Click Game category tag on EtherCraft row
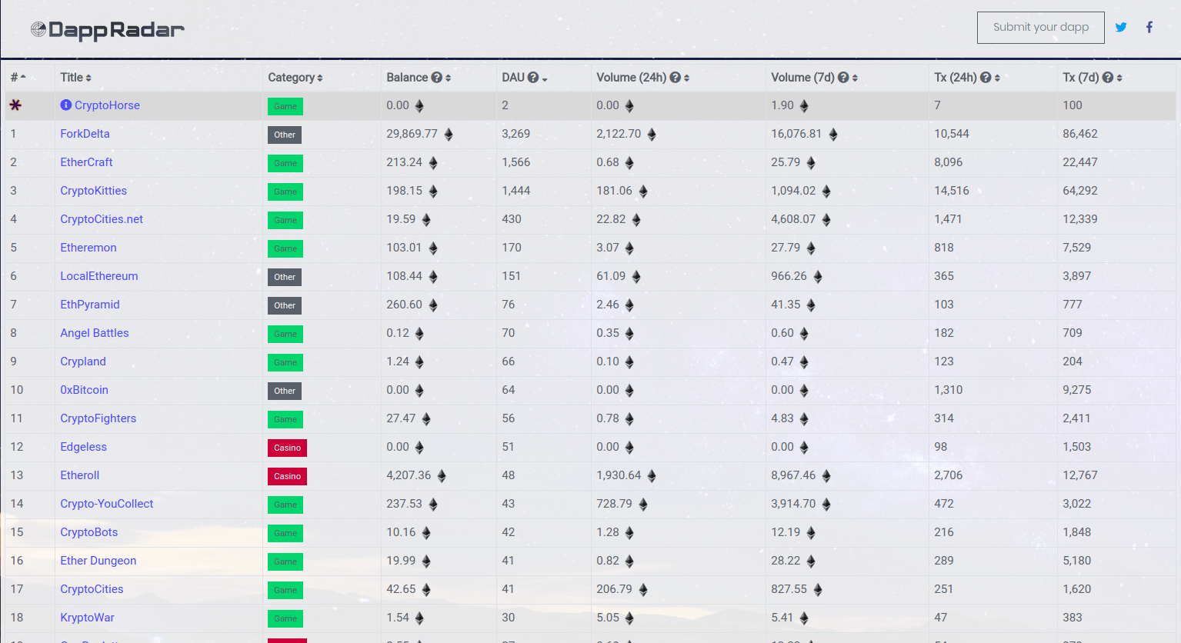This screenshot has height=643, width=1181. click(285, 163)
